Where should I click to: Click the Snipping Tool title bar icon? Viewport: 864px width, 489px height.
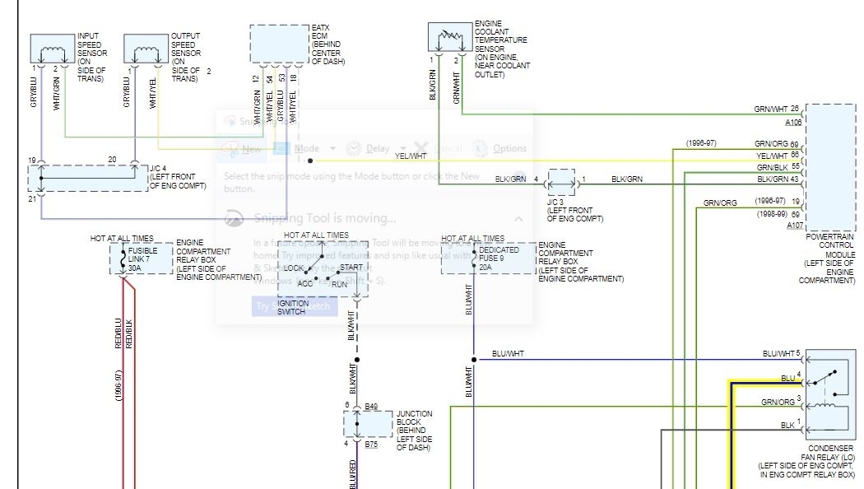(230, 120)
